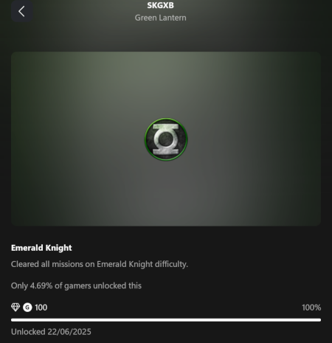The image size is (332, 343).
Task: Click "Emerald Knight difficulty" in the description
Action: [x=142, y=264]
